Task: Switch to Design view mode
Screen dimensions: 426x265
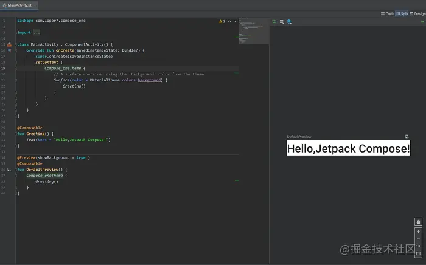Action: click(418, 13)
